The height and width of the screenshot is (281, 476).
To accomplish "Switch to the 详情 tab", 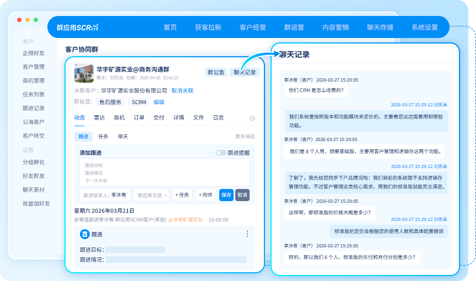I will coord(178,118).
